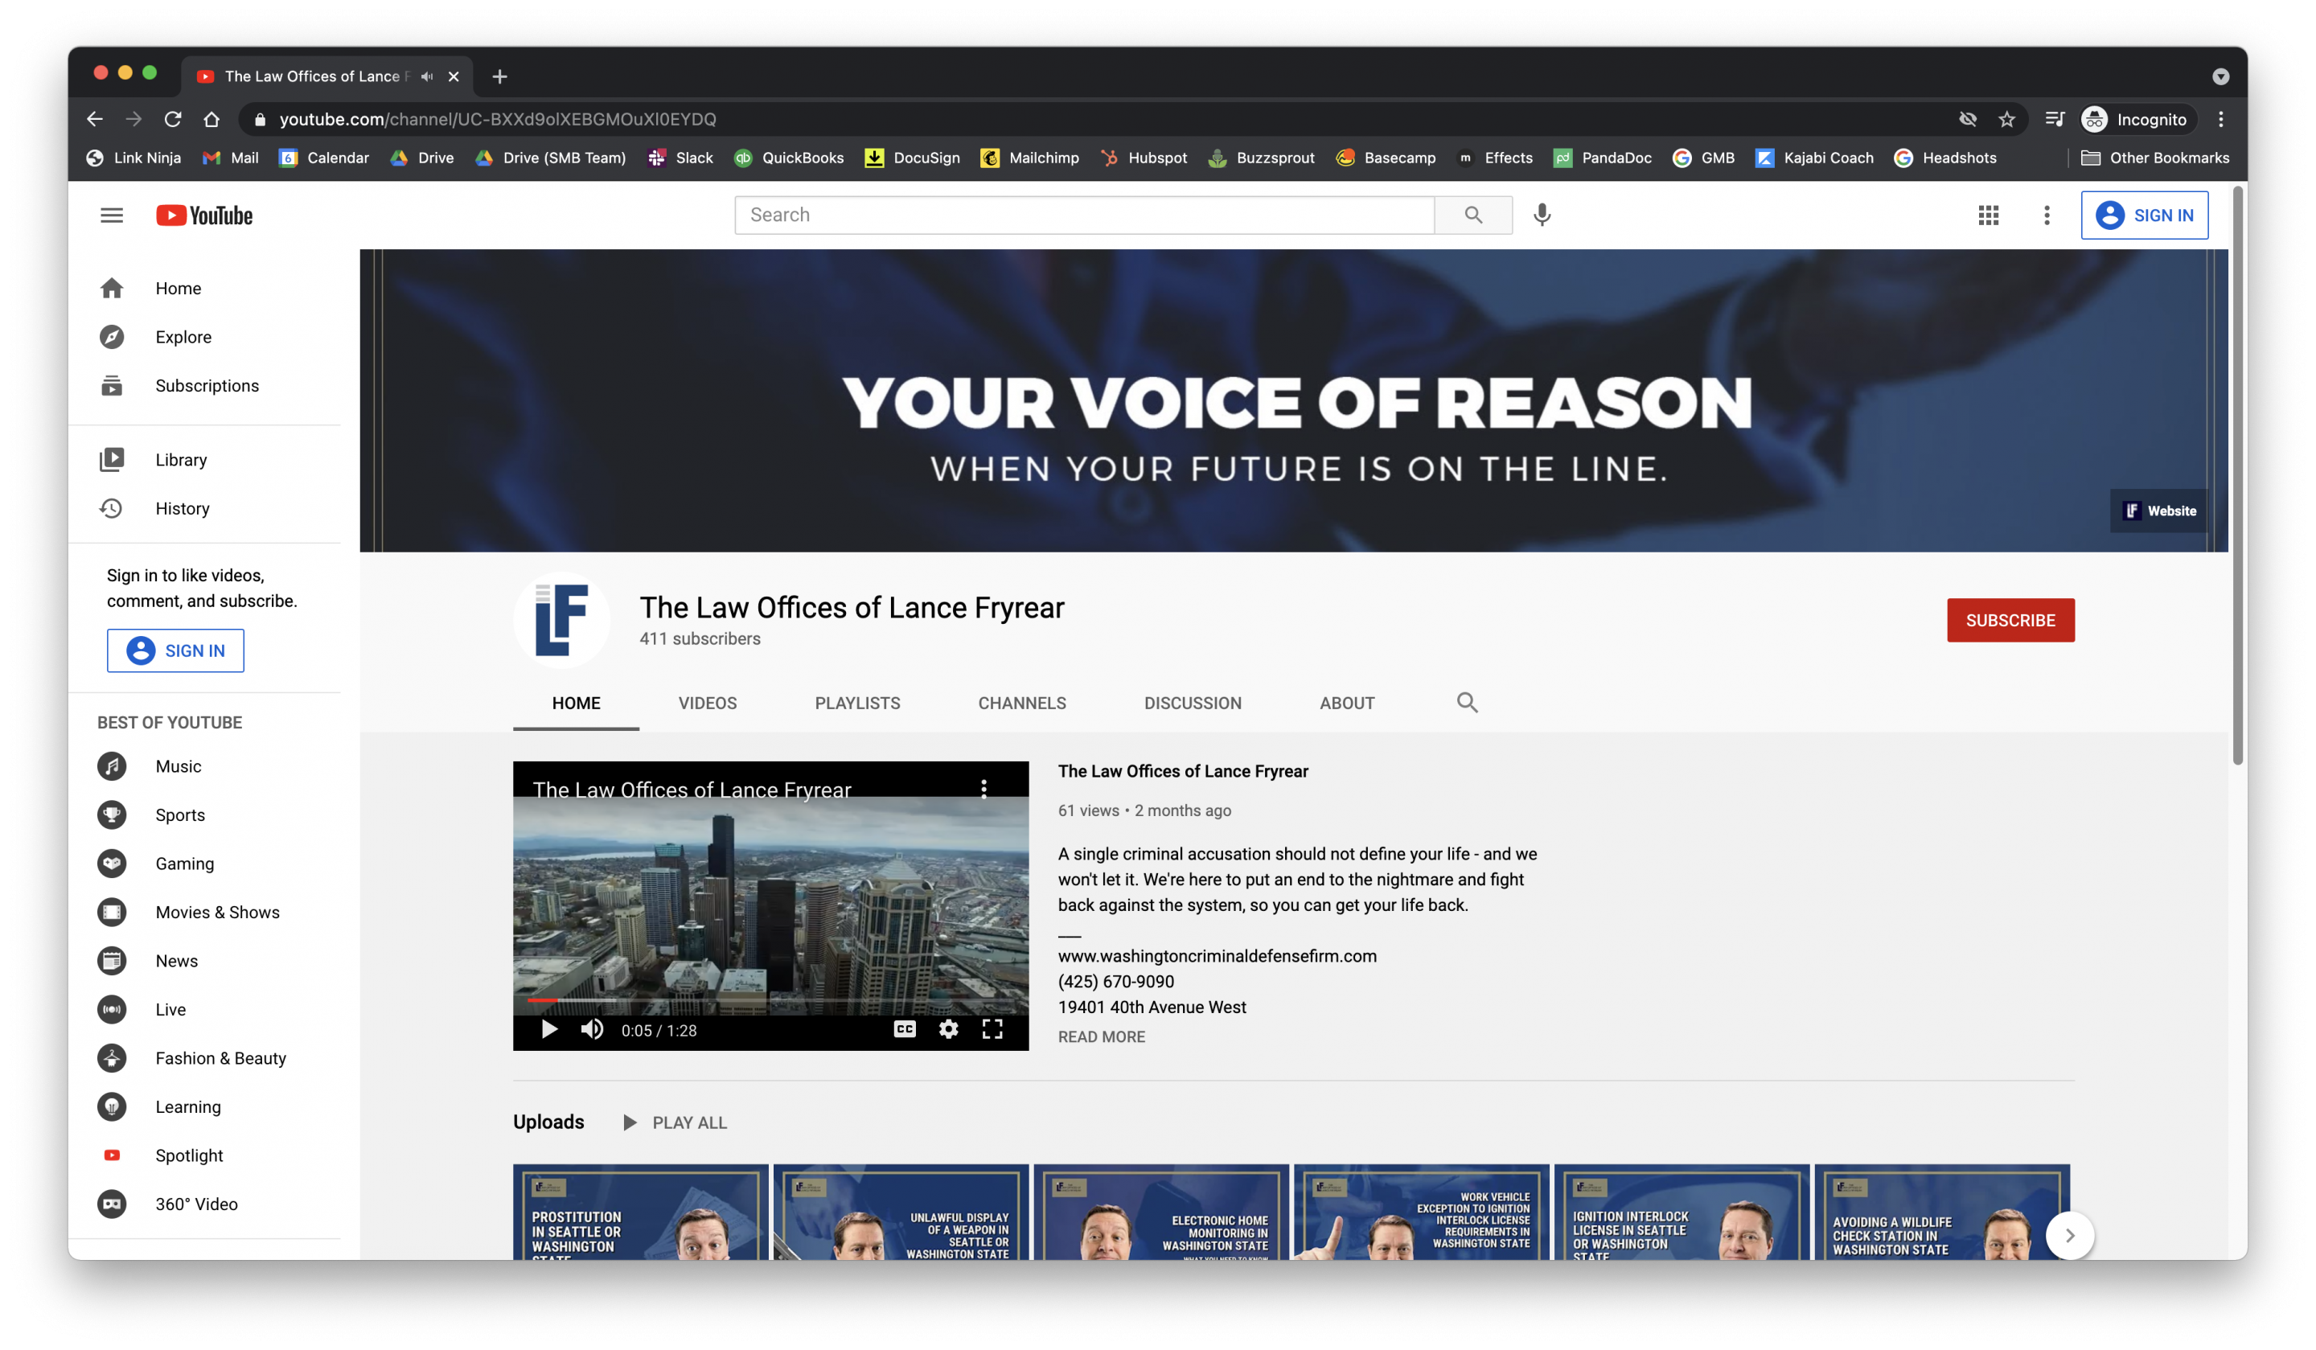Open Library in the sidebar
Image resolution: width=2316 pixels, height=1350 pixels.
tap(204, 459)
